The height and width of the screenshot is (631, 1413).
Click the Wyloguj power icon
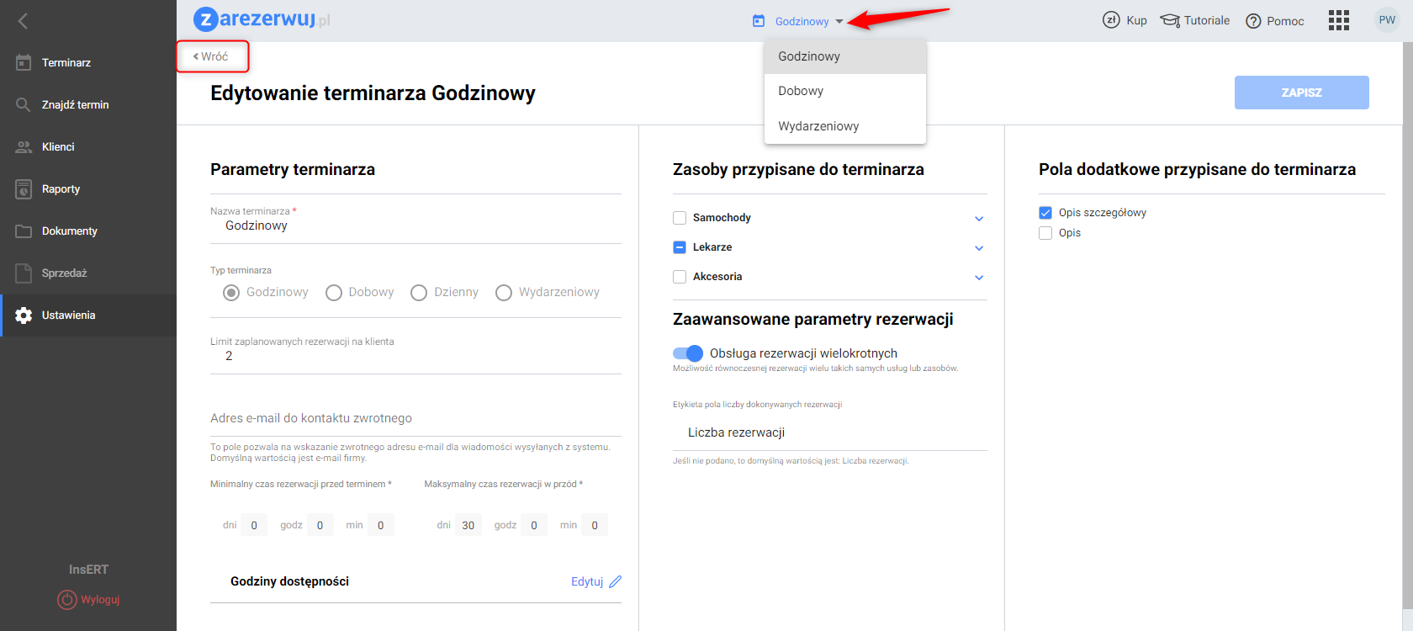[x=66, y=600]
